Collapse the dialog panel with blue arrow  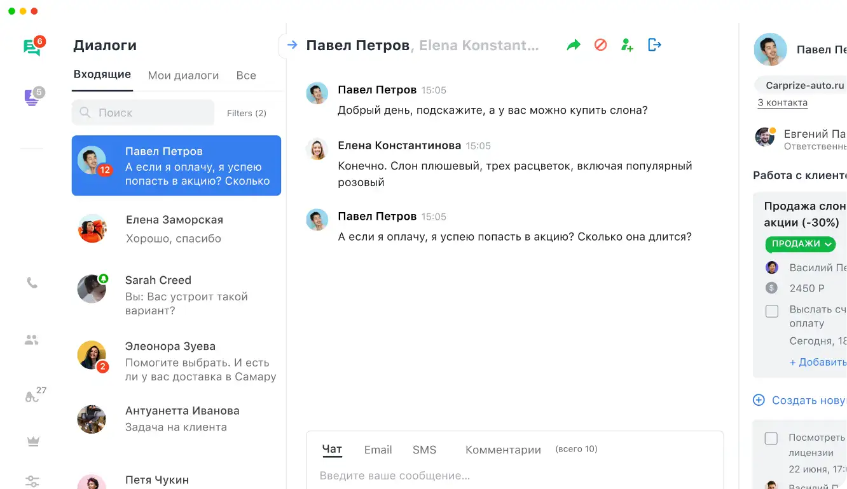pos(292,45)
